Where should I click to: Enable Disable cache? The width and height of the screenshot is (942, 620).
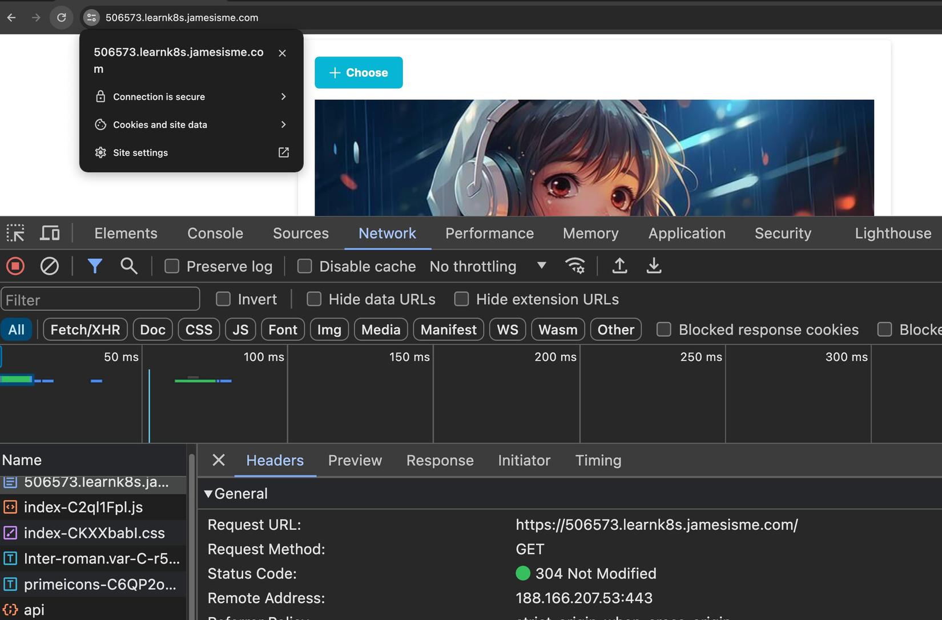click(304, 266)
